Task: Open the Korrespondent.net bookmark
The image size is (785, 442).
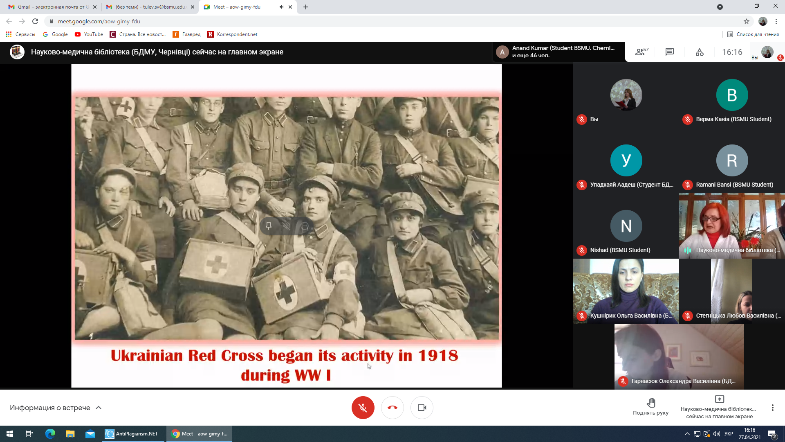Action: 233,34
